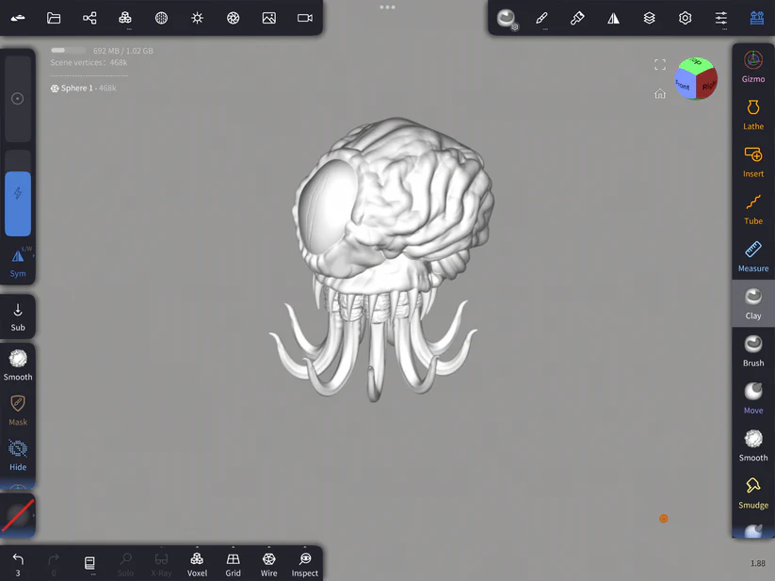The image size is (775, 581).
Task: Select the Smooth tool in right panel
Action: coord(753,446)
